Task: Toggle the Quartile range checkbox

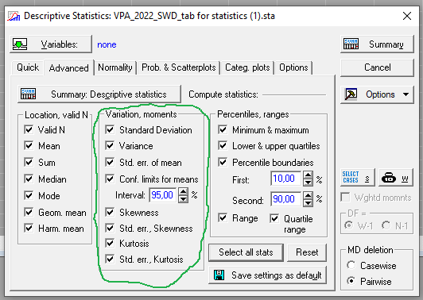Action: (274, 218)
